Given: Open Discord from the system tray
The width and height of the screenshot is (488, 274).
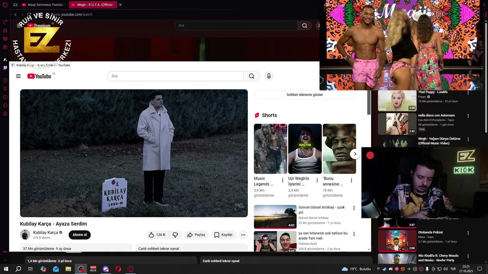Looking at the screenshot, I should pyautogui.click(x=390, y=269).
